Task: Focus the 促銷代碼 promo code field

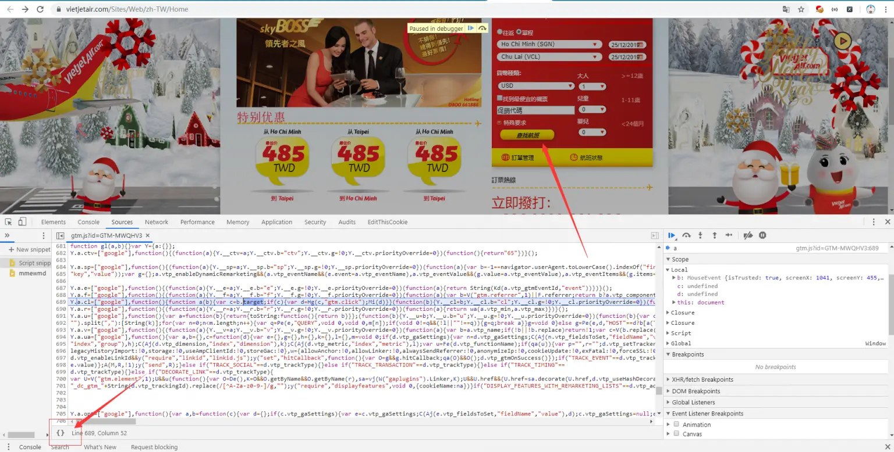Action: (x=535, y=110)
